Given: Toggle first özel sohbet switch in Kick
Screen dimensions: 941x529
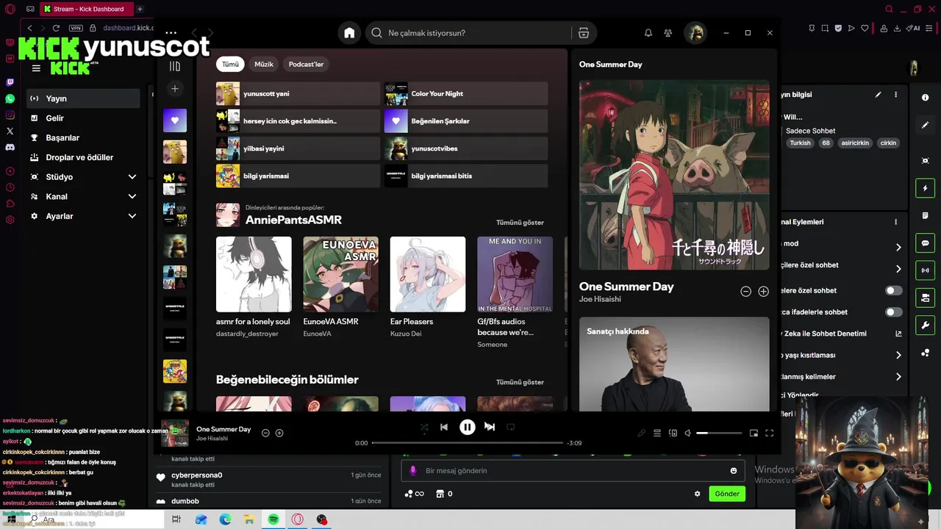Looking at the screenshot, I should point(893,291).
